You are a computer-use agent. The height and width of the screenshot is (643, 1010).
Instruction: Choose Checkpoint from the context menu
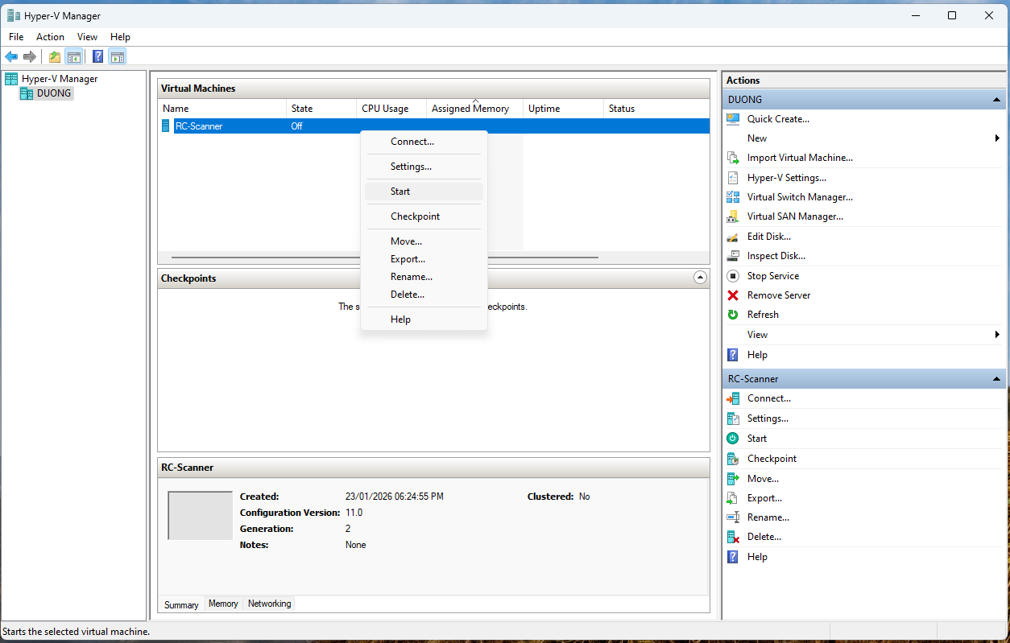click(x=424, y=216)
